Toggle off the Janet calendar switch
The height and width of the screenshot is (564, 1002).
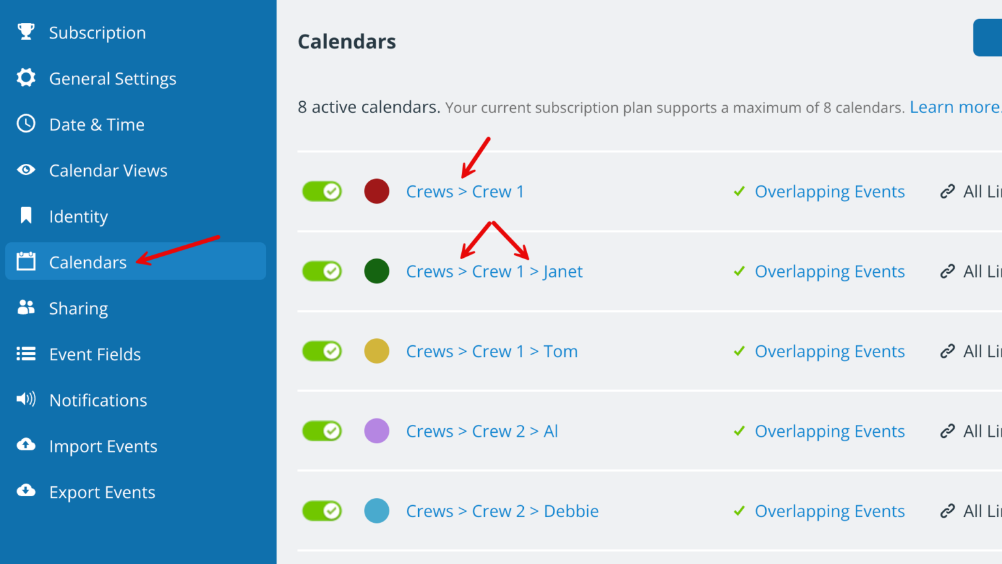click(322, 271)
